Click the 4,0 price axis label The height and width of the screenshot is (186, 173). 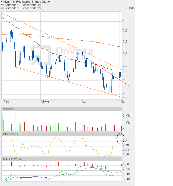pyautogui.click(x=125, y=20)
